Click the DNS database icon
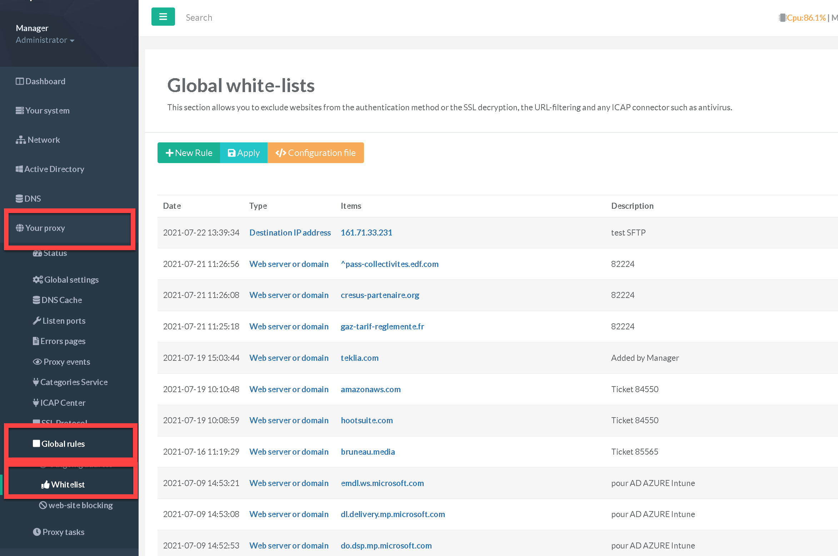This screenshot has width=838, height=556. 19,198
